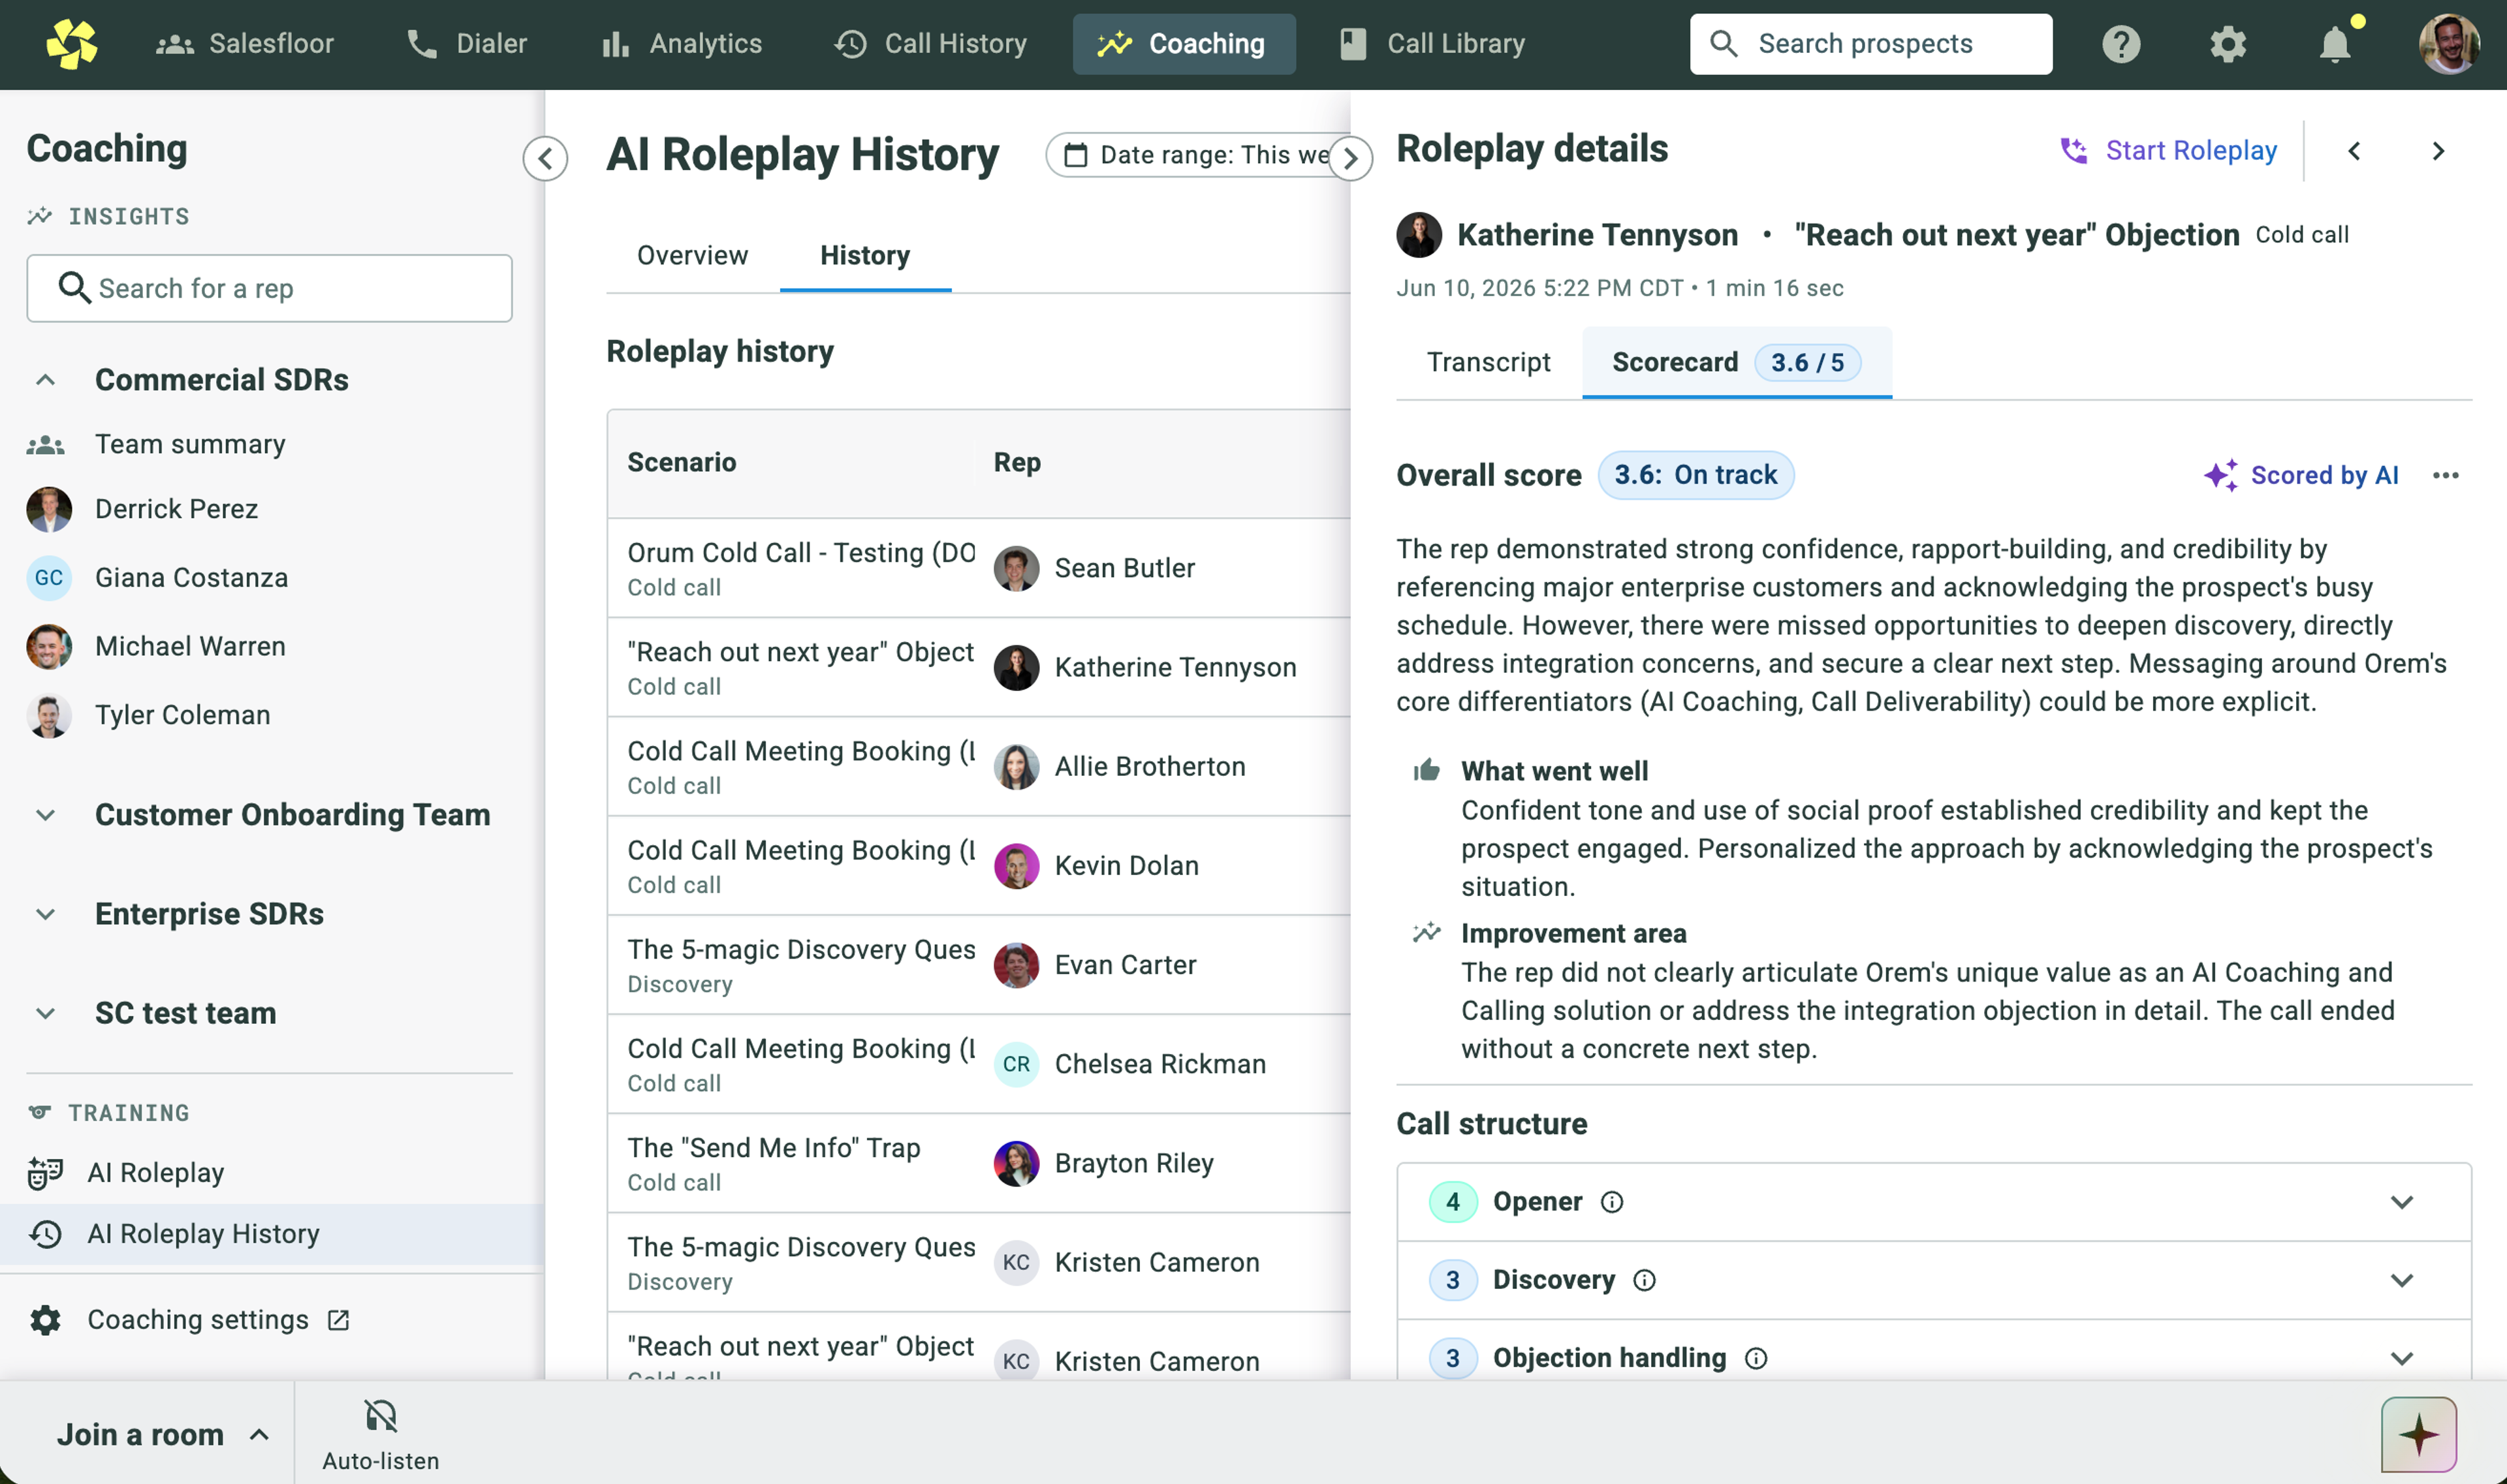Open the Join a room menu
Screen dimensions: 2507x1484
pos(162,1434)
